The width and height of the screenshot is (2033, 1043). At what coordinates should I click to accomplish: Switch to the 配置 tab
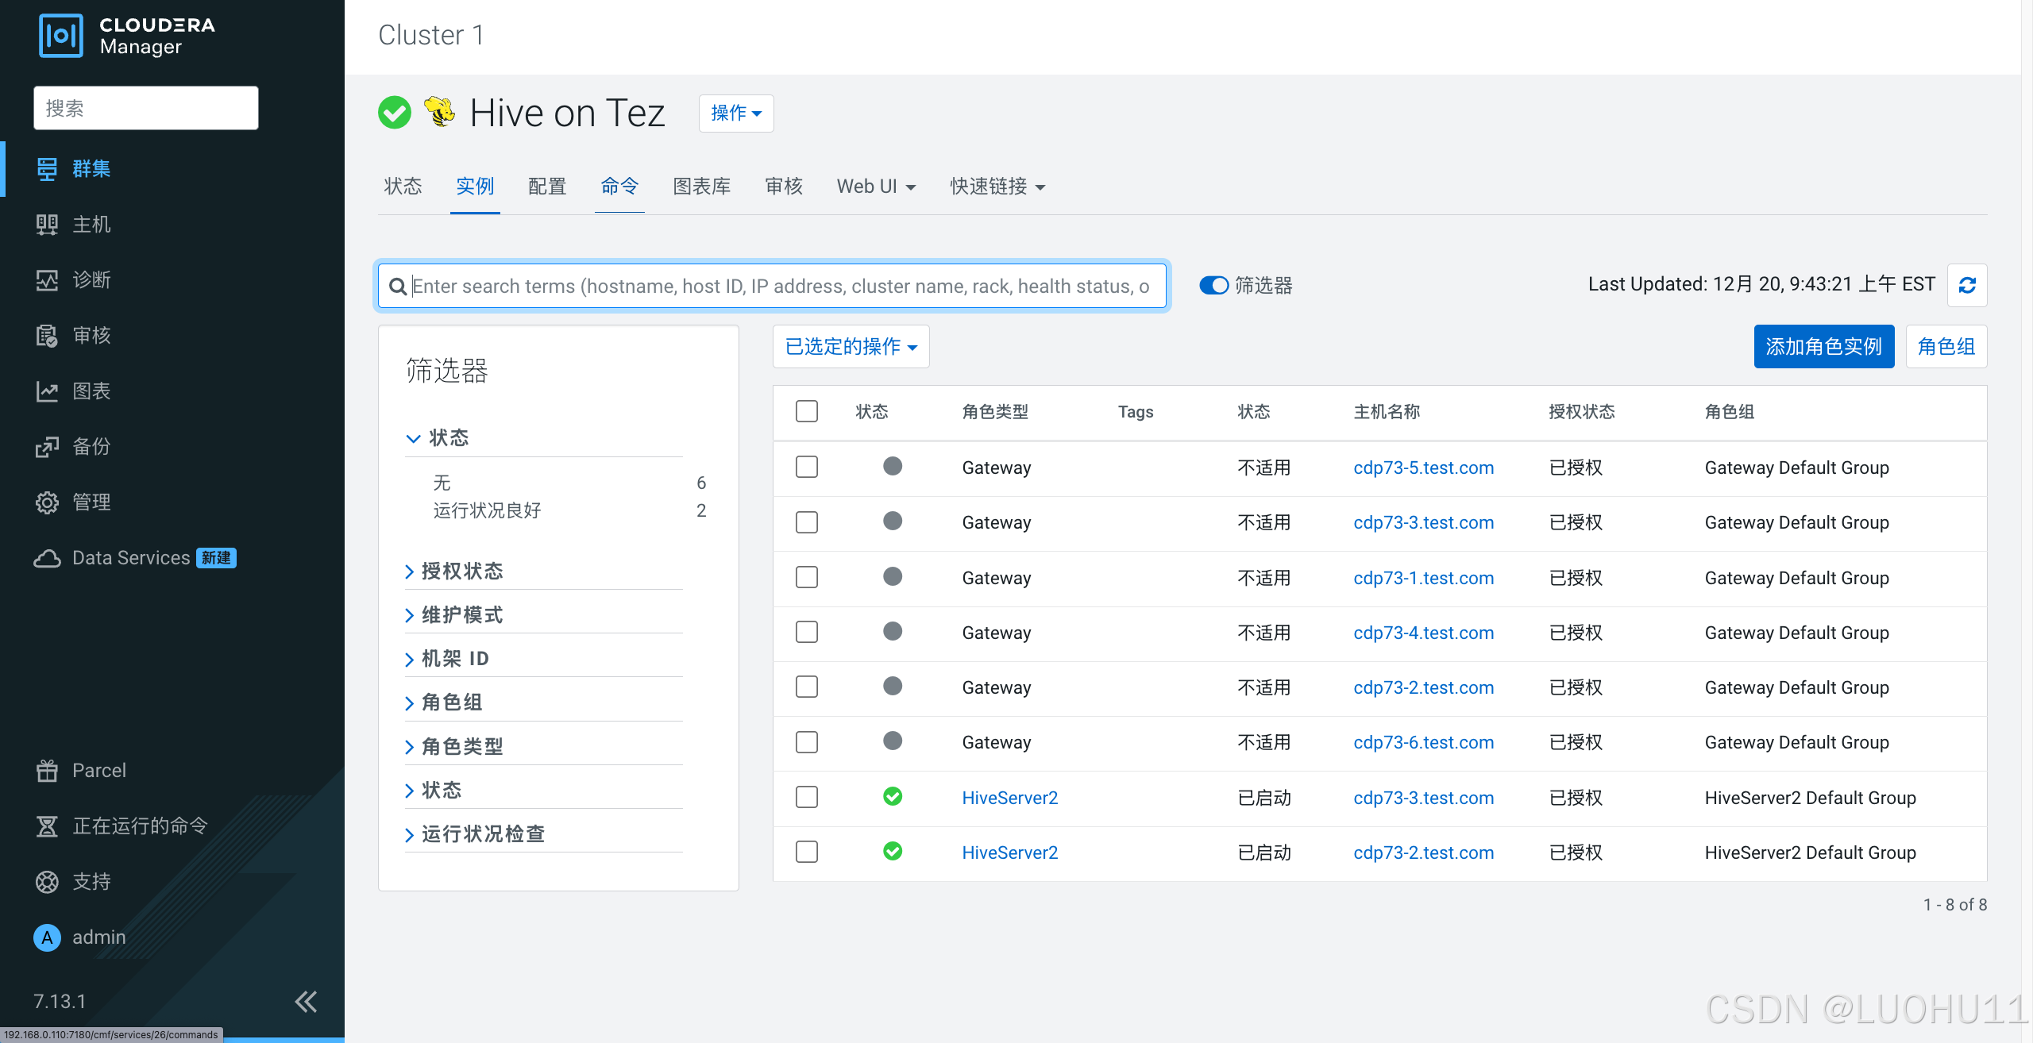point(547,187)
